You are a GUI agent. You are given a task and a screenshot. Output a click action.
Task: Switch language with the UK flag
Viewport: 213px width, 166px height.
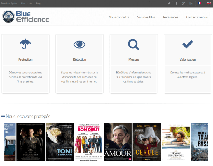coord(209,4)
